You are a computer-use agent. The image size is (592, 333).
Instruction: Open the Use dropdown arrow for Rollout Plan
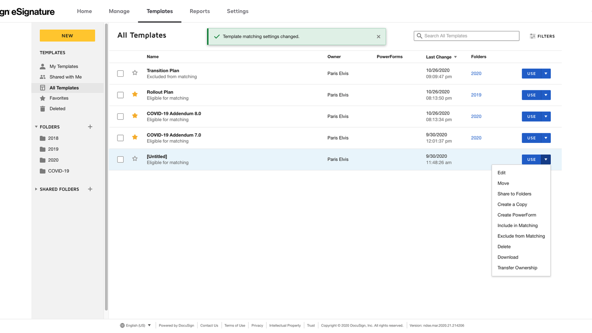pos(546,95)
